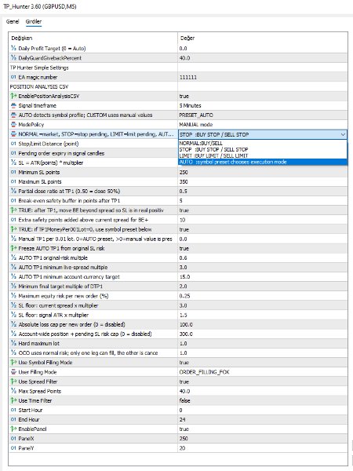Screen dimensions: 353x471
Task: Click the Maximum SL points integer icon
Action: tap(13, 182)
